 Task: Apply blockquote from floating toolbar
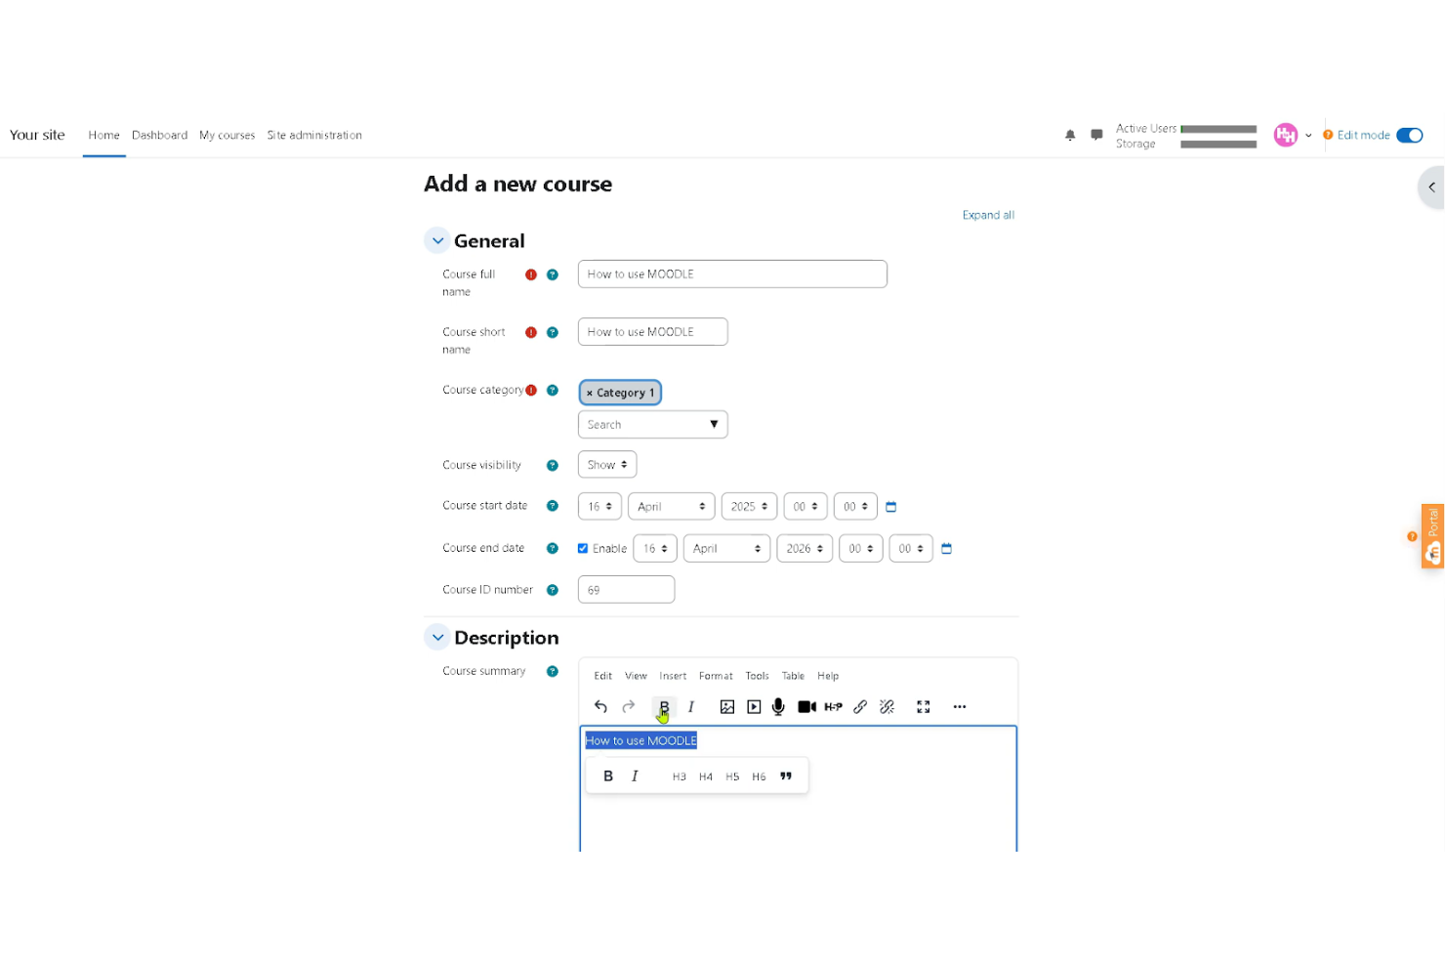[x=786, y=776]
